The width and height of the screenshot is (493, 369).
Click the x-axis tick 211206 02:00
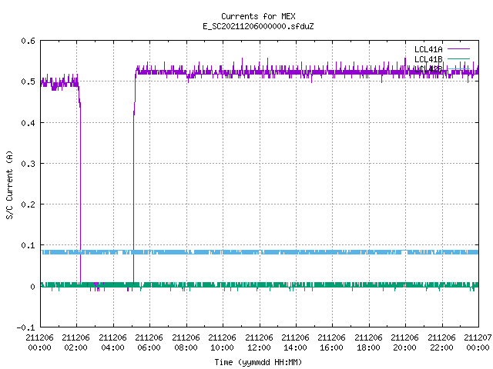75,343
